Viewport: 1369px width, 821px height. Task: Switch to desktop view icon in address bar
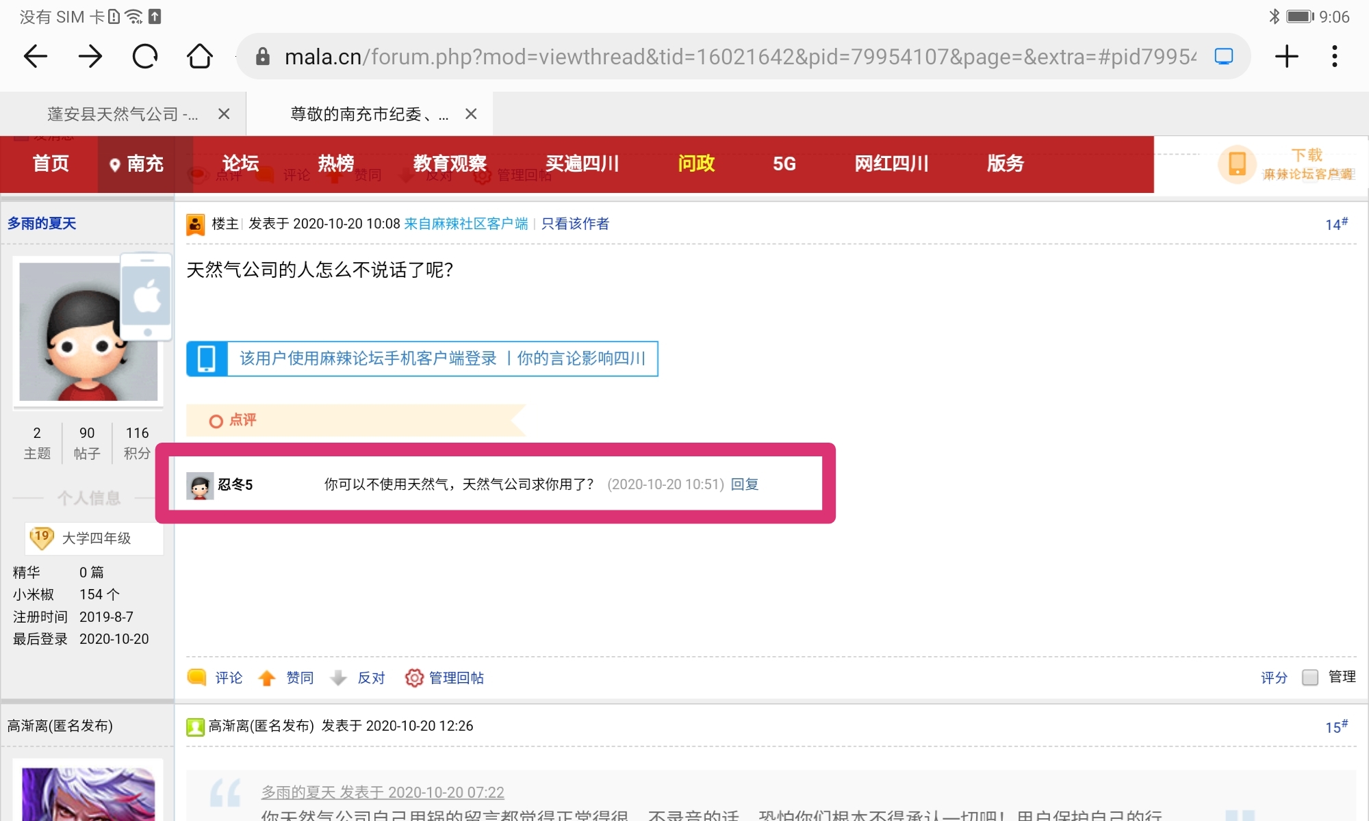coord(1223,56)
